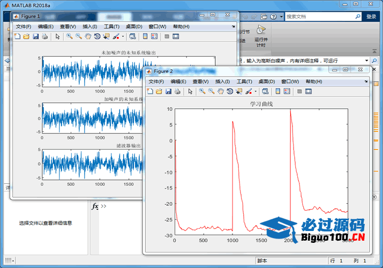Viewport: 383px width, 268px height.
Task: Insert Colorbar in Figure 1 toolbar
Action: [145, 36]
